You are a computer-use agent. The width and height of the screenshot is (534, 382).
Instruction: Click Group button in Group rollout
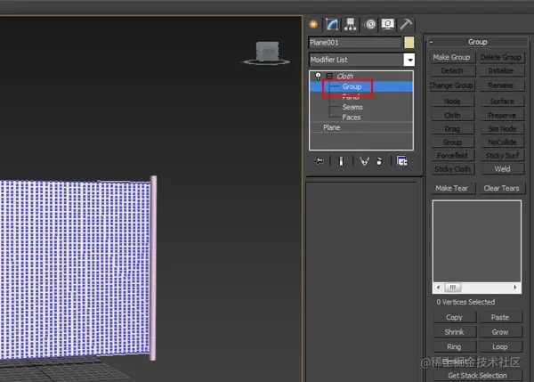(x=452, y=142)
